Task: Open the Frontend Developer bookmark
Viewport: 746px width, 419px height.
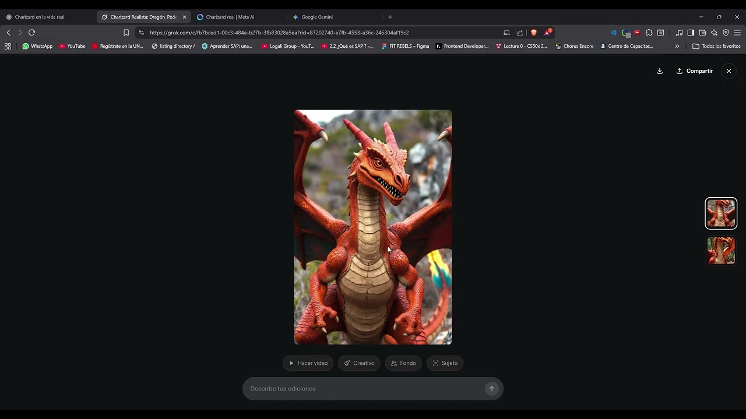Action: click(x=462, y=46)
